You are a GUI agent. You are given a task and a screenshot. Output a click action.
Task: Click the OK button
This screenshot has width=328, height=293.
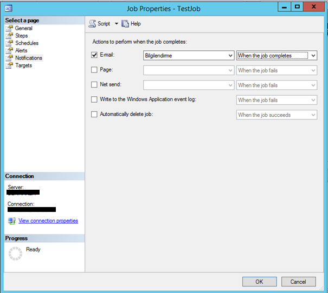[x=259, y=282]
